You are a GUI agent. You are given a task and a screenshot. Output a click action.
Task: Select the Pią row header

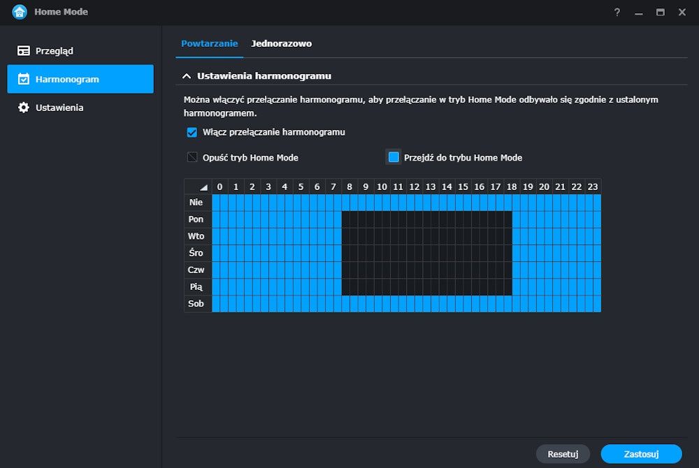198,287
